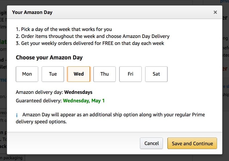229x161 pixels.
Task: Click step 2 about ordering items throughout week
Action: click(93, 36)
